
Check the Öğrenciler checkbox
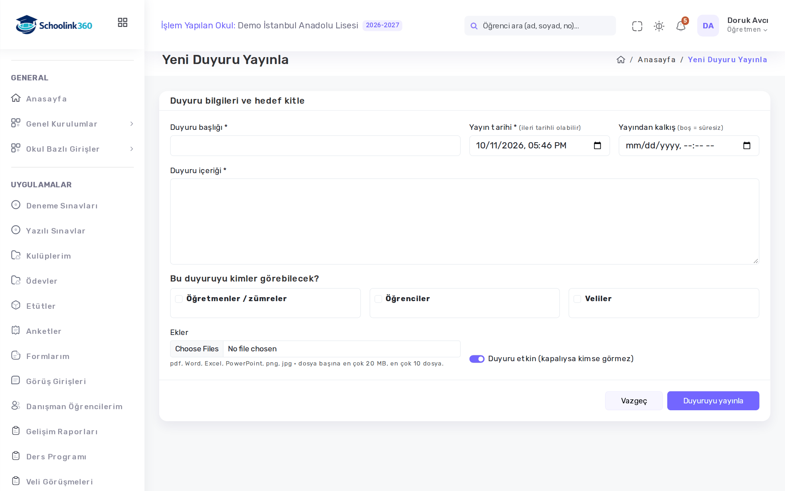tap(378, 299)
